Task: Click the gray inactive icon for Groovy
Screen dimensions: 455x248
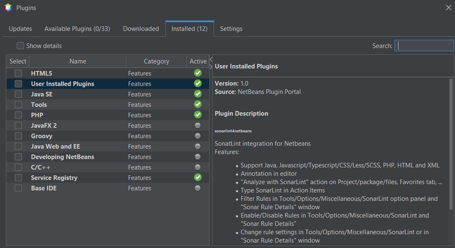Action: [198, 136]
